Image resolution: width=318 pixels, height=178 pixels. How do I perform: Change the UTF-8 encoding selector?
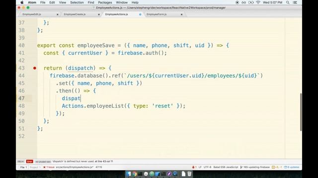pos(207,167)
